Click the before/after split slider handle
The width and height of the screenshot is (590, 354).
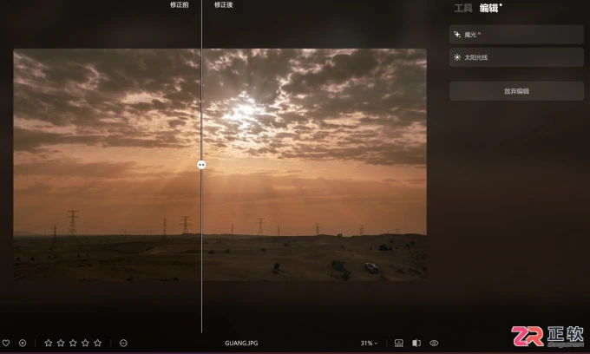click(201, 164)
